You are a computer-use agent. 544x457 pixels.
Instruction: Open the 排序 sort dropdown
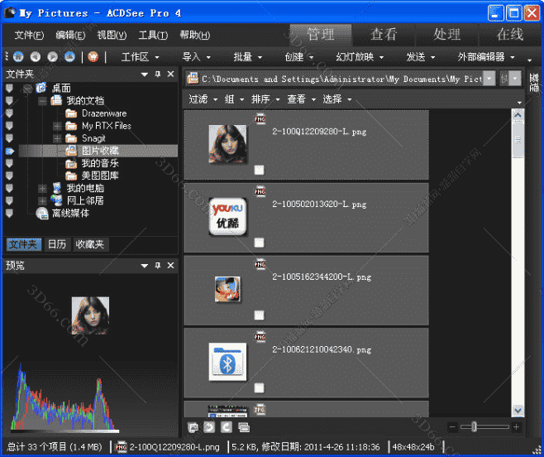pyautogui.click(x=265, y=99)
